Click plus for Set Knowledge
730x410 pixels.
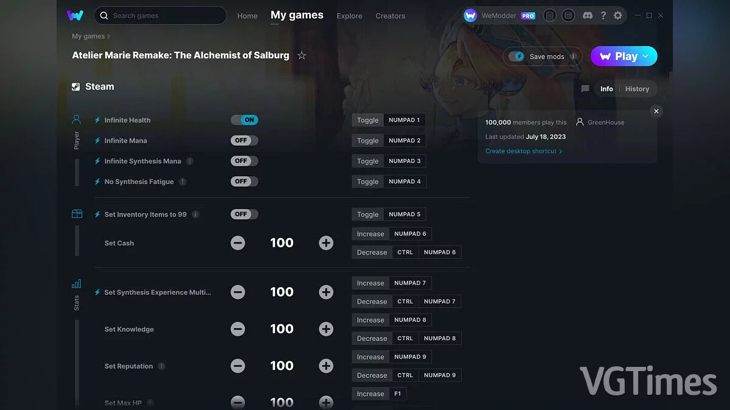pyautogui.click(x=326, y=329)
